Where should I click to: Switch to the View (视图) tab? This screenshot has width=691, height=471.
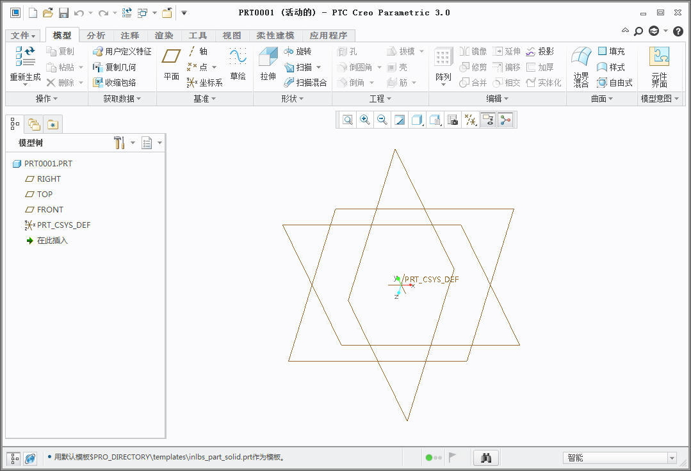coord(232,36)
